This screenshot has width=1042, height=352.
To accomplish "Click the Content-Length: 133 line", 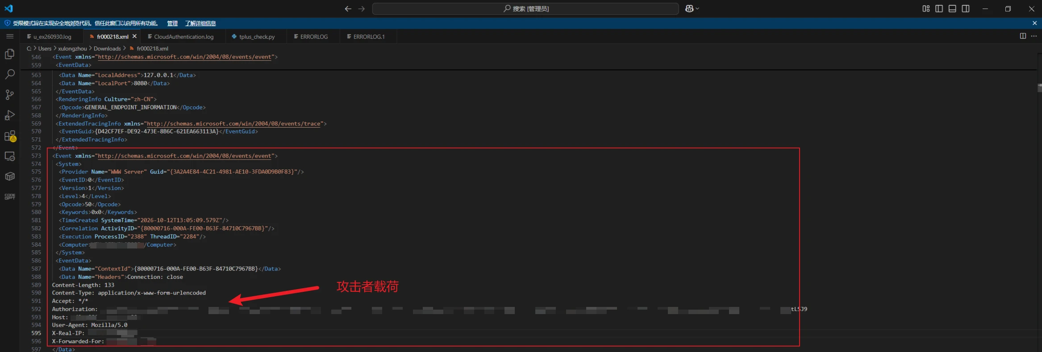I will (83, 285).
